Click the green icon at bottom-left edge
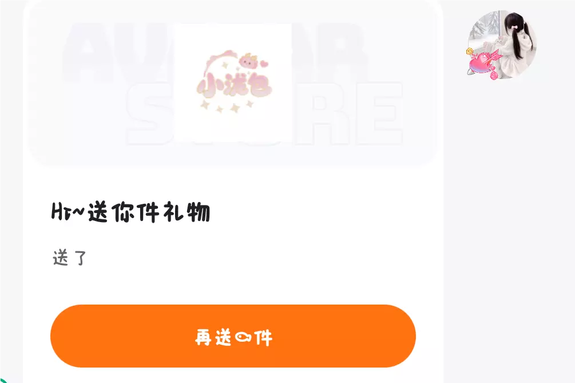Screen dimensions: 575x383 tap(2, 380)
